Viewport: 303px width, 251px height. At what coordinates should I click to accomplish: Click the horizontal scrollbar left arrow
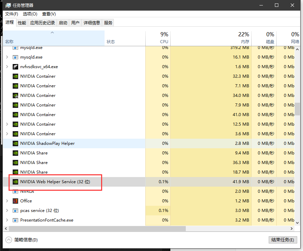point(6,229)
